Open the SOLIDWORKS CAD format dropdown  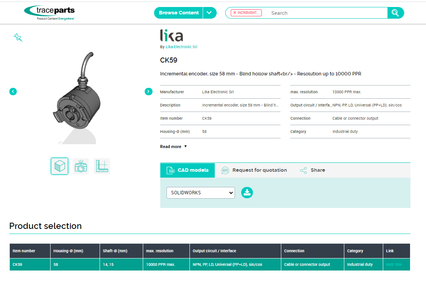(200, 193)
